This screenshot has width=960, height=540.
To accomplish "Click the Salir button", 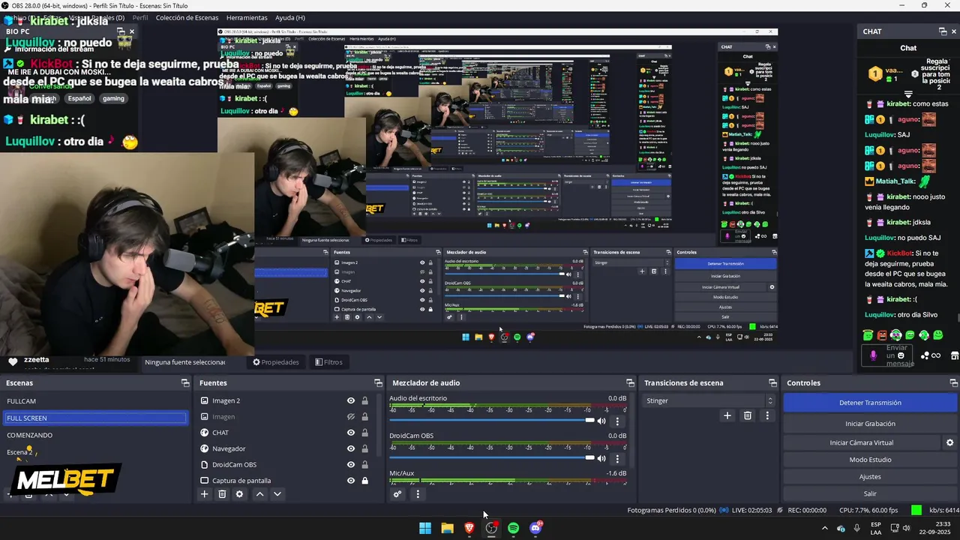I will [870, 493].
